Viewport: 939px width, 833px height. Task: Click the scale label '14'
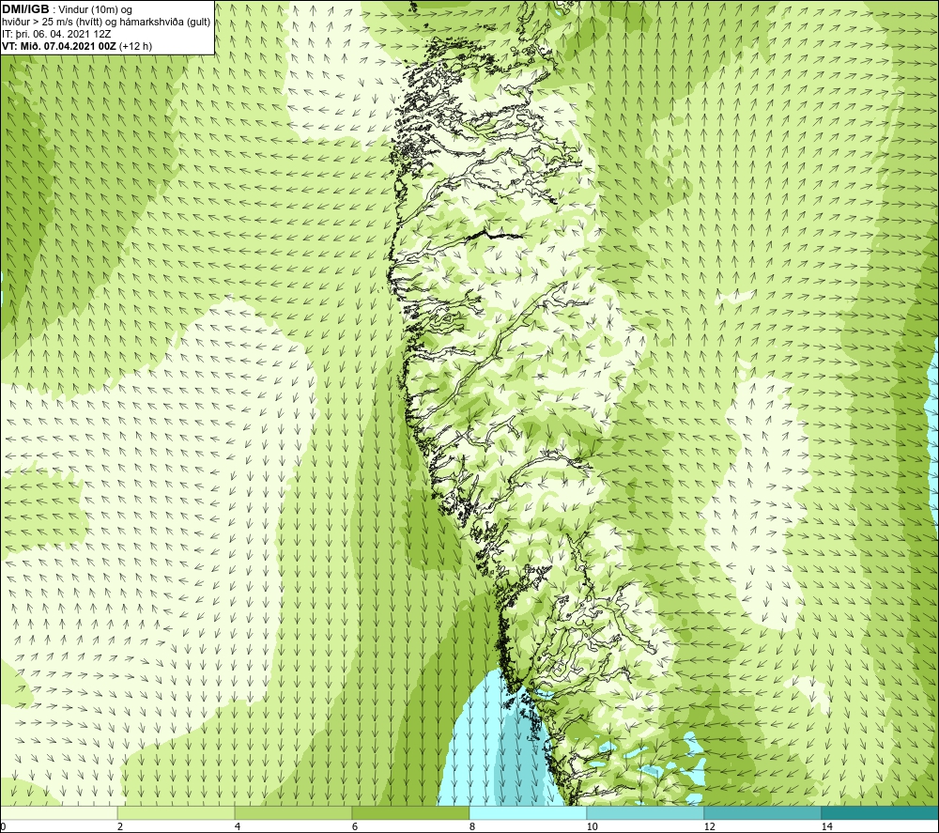click(826, 826)
